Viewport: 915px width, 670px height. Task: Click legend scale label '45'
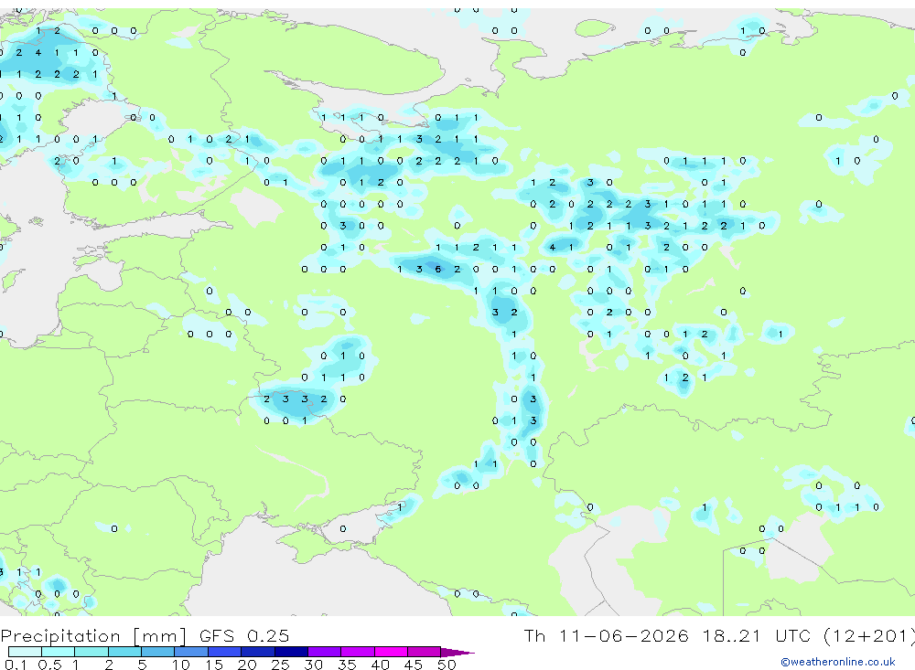click(414, 665)
